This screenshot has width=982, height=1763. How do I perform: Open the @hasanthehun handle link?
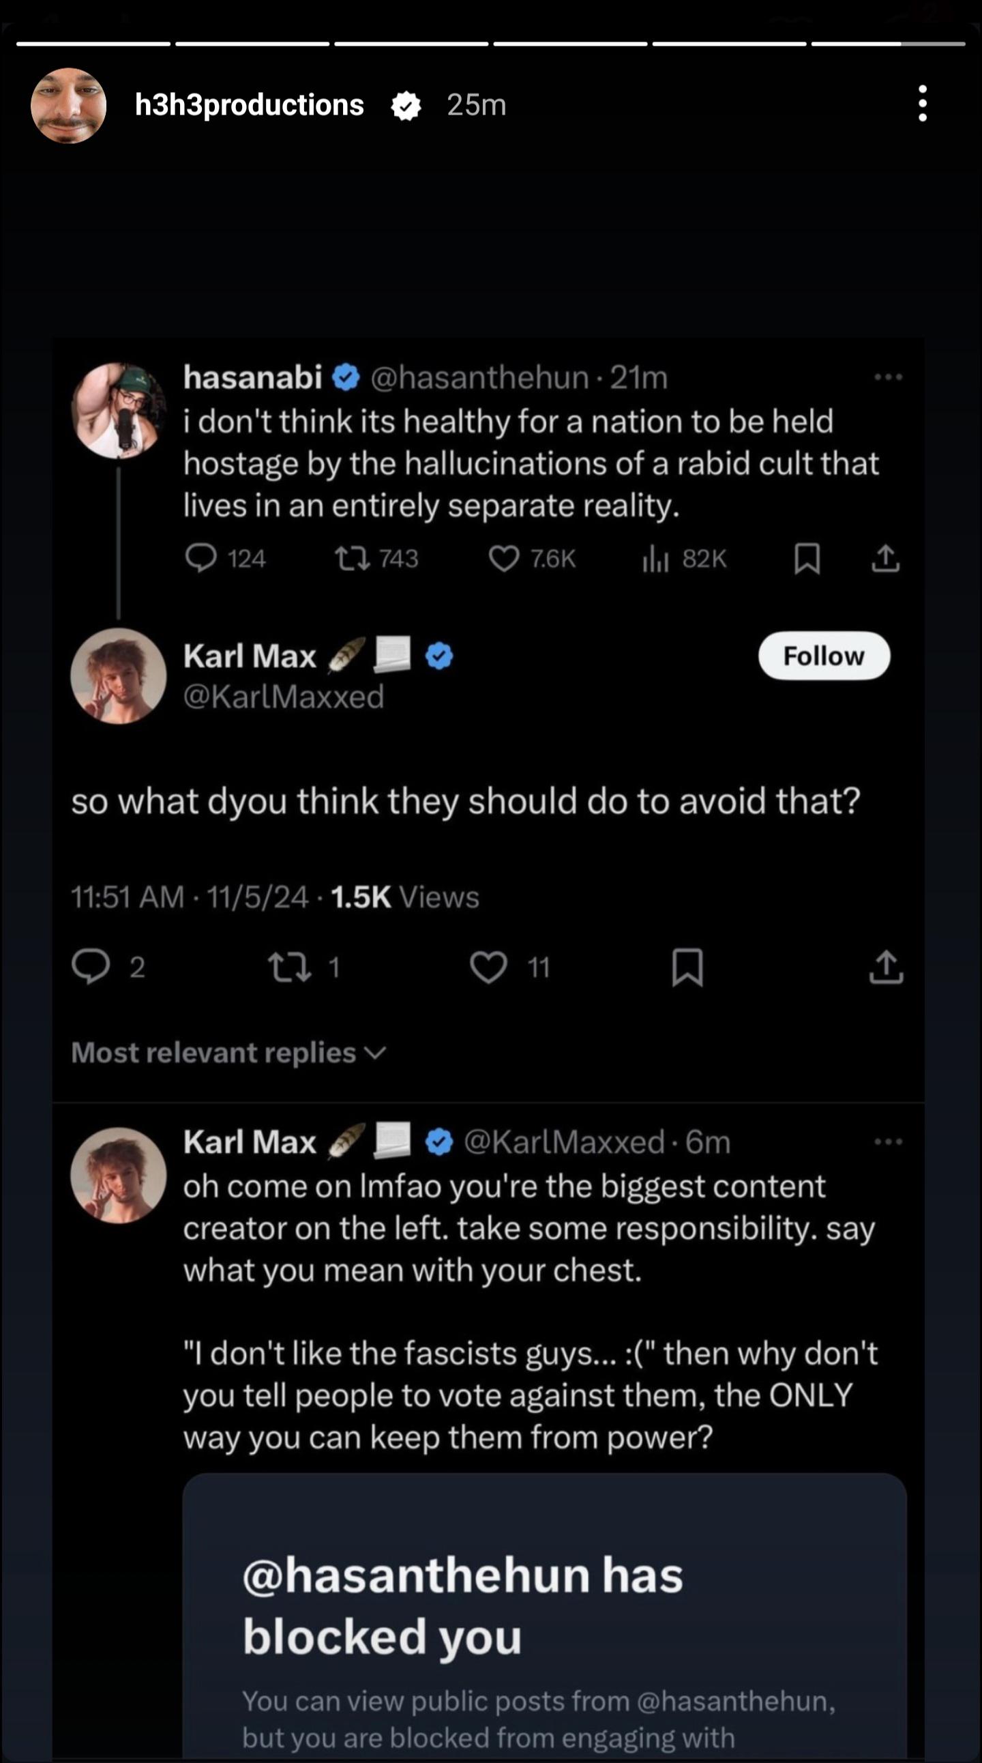[x=479, y=377]
